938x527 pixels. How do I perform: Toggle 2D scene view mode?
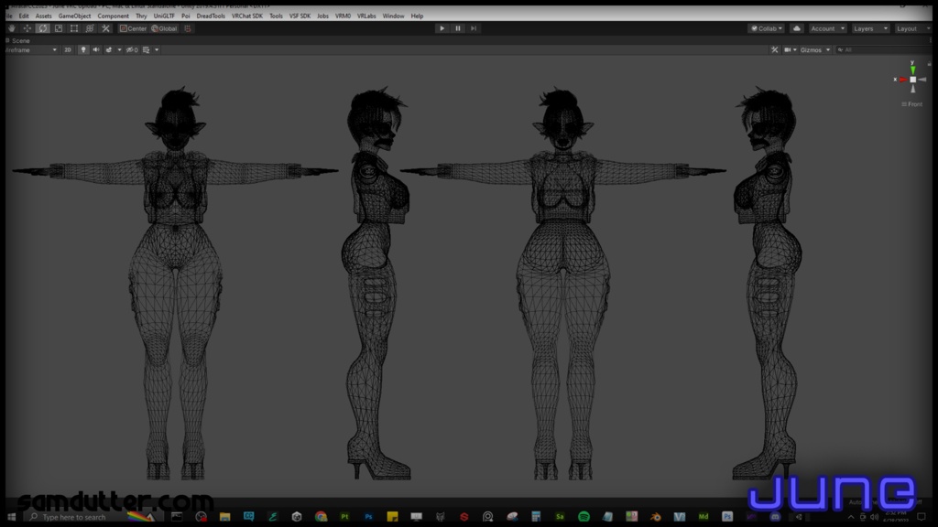tap(68, 49)
